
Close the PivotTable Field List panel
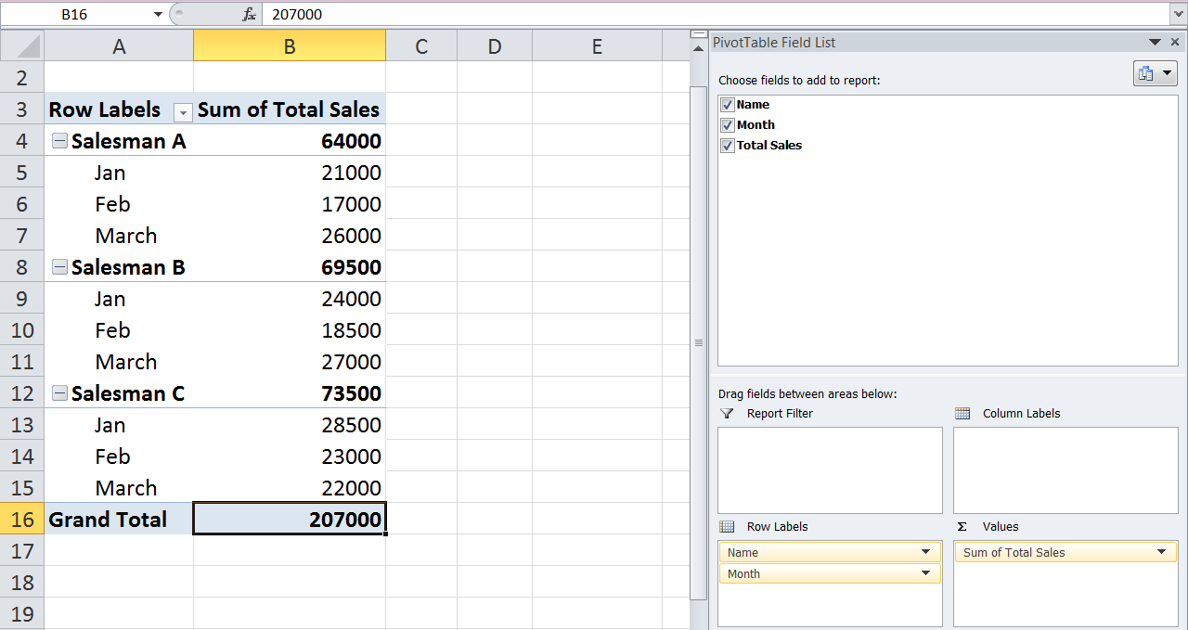[x=1175, y=42]
